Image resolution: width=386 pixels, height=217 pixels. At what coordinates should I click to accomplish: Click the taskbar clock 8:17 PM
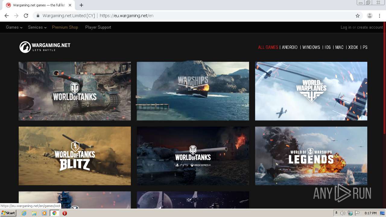click(370, 213)
